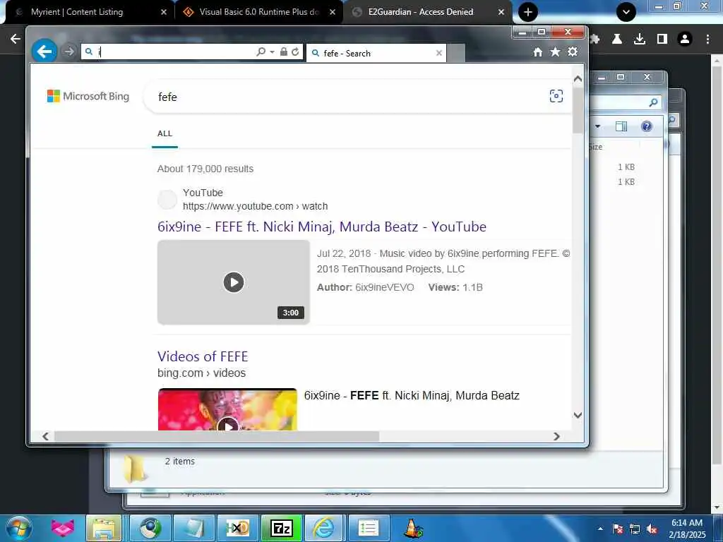Screen dimensions: 723x542
Task: Click the horizontal scrollbar left arrow
Action: pyautogui.click(x=45, y=436)
